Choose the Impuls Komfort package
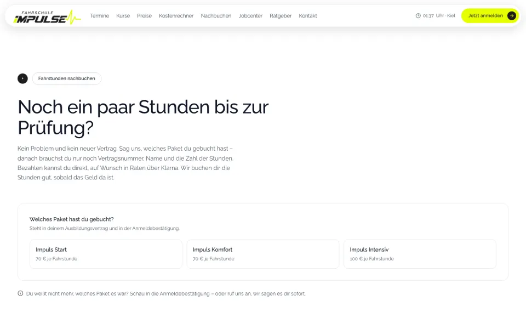The height and width of the screenshot is (329, 526). tap(262, 254)
